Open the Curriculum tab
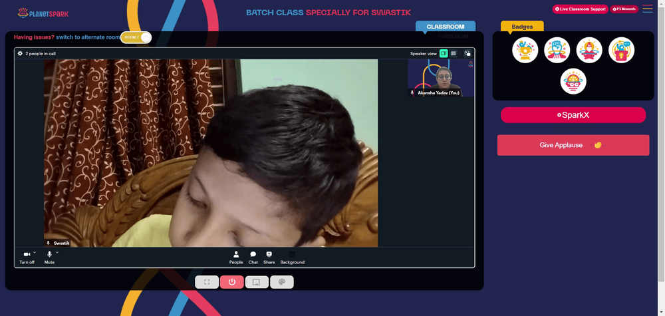 (x=453, y=37)
